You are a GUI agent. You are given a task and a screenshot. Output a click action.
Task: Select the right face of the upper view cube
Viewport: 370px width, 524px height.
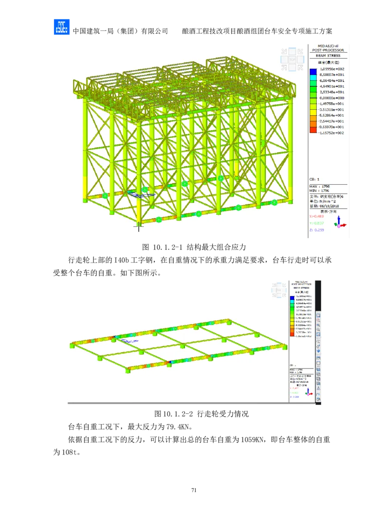301,59
